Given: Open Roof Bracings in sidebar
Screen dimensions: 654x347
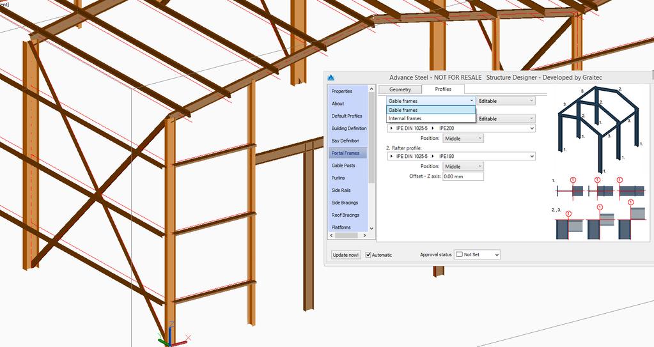Looking at the screenshot, I should coord(345,215).
